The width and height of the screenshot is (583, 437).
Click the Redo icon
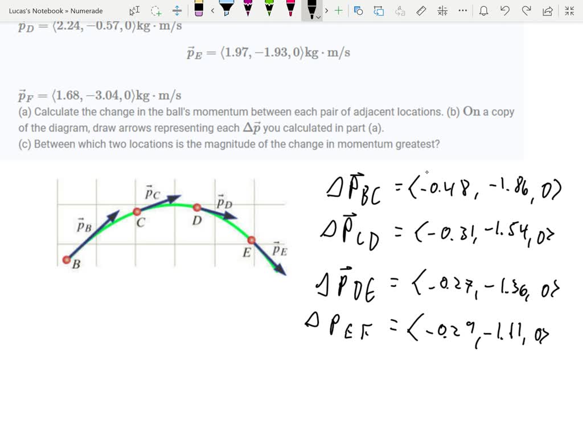click(527, 10)
